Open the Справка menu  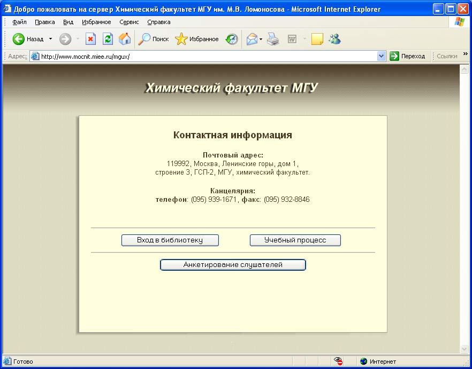click(x=159, y=22)
